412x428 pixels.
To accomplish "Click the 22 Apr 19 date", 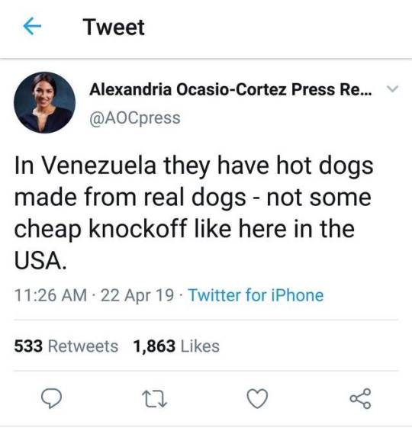I will (x=137, y=295).
